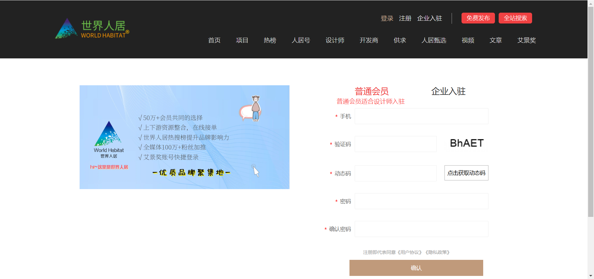Open the 设计师 nav item
The height and width of the screenshot is (279, 594).
pos(335,40)
